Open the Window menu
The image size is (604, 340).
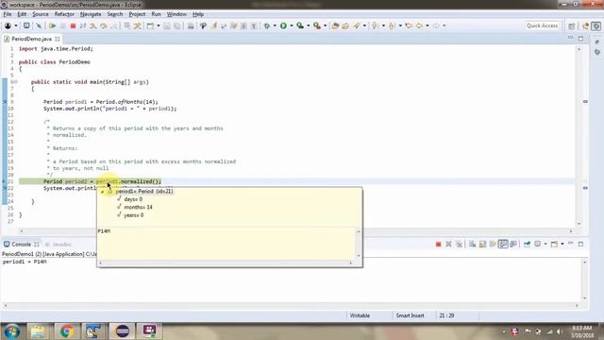pyautogui.click(x=176, y=14)
